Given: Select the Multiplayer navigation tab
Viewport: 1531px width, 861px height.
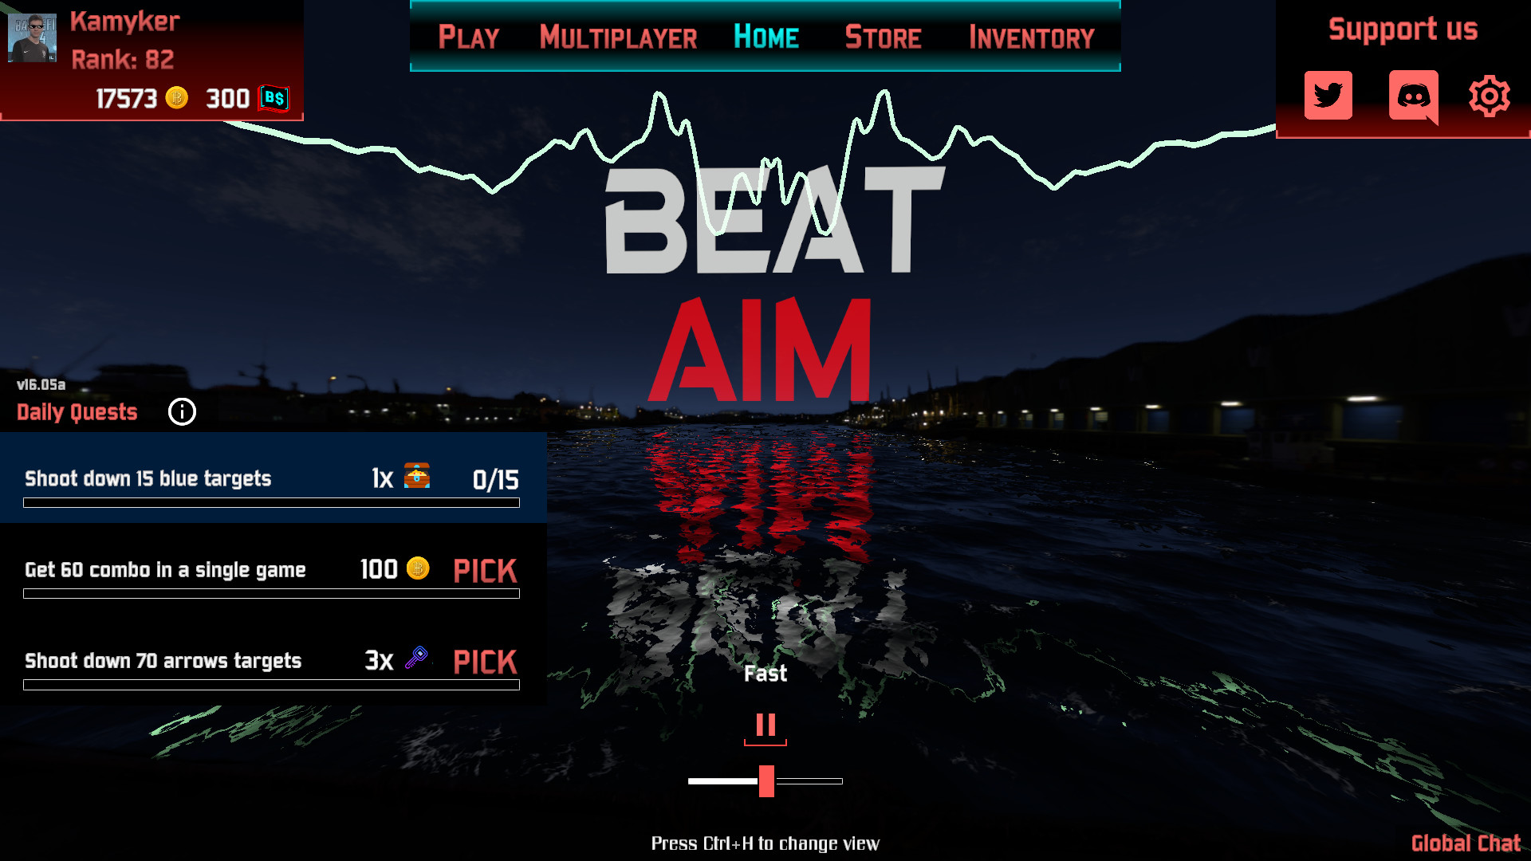Looking at the screenshot, I should (617, 37).
